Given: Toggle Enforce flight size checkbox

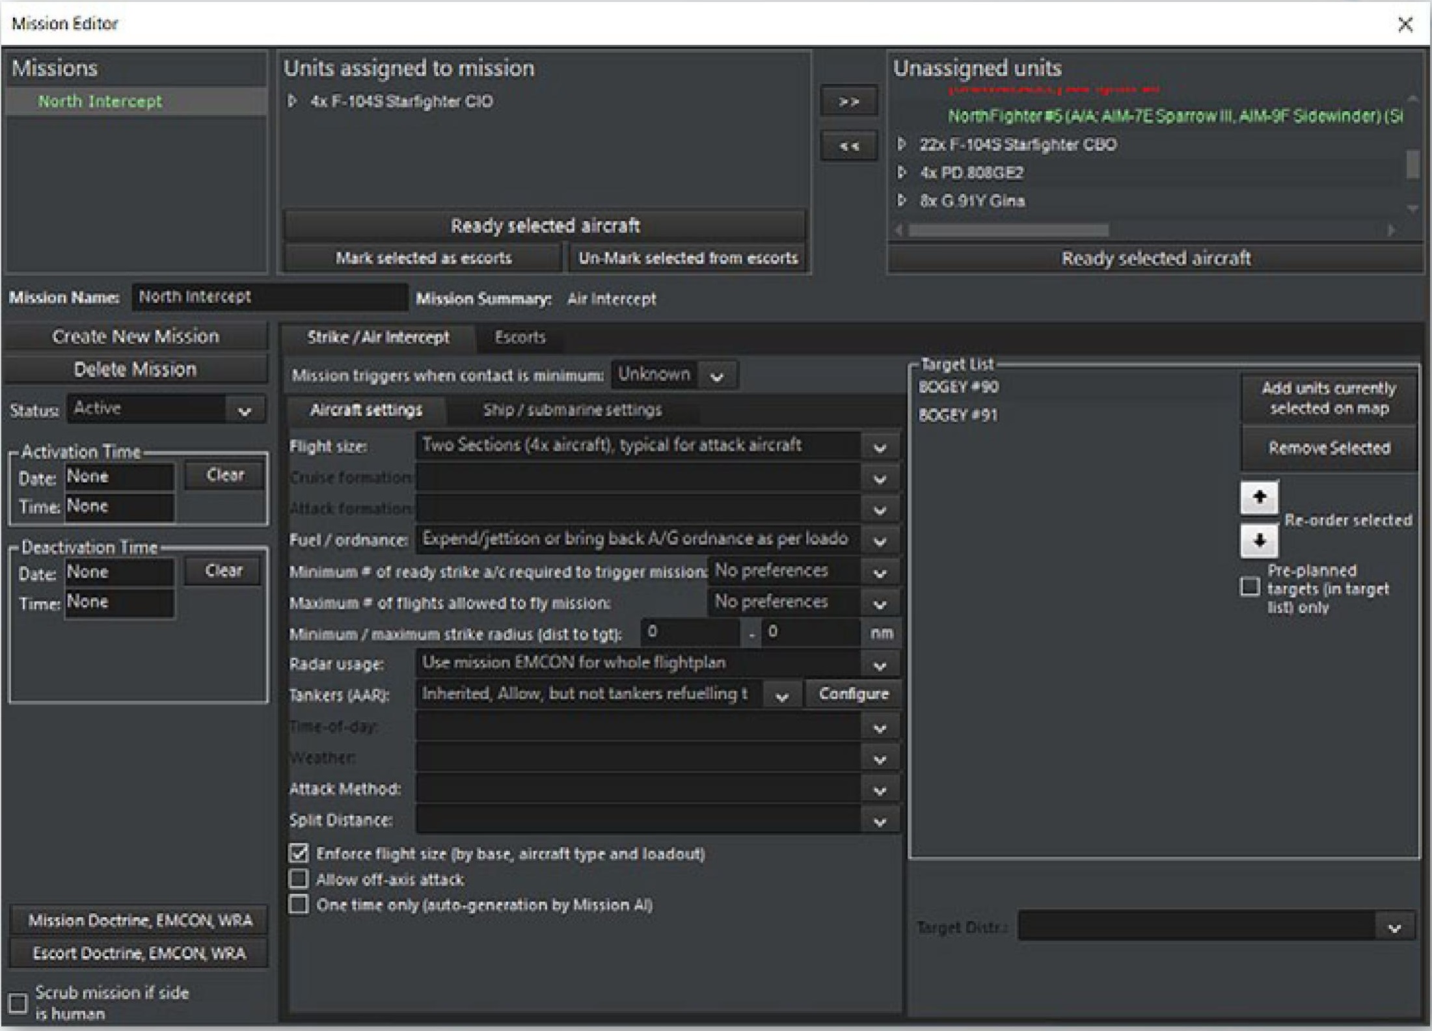Looking at the screenshot, I should [x=299, y=853].
